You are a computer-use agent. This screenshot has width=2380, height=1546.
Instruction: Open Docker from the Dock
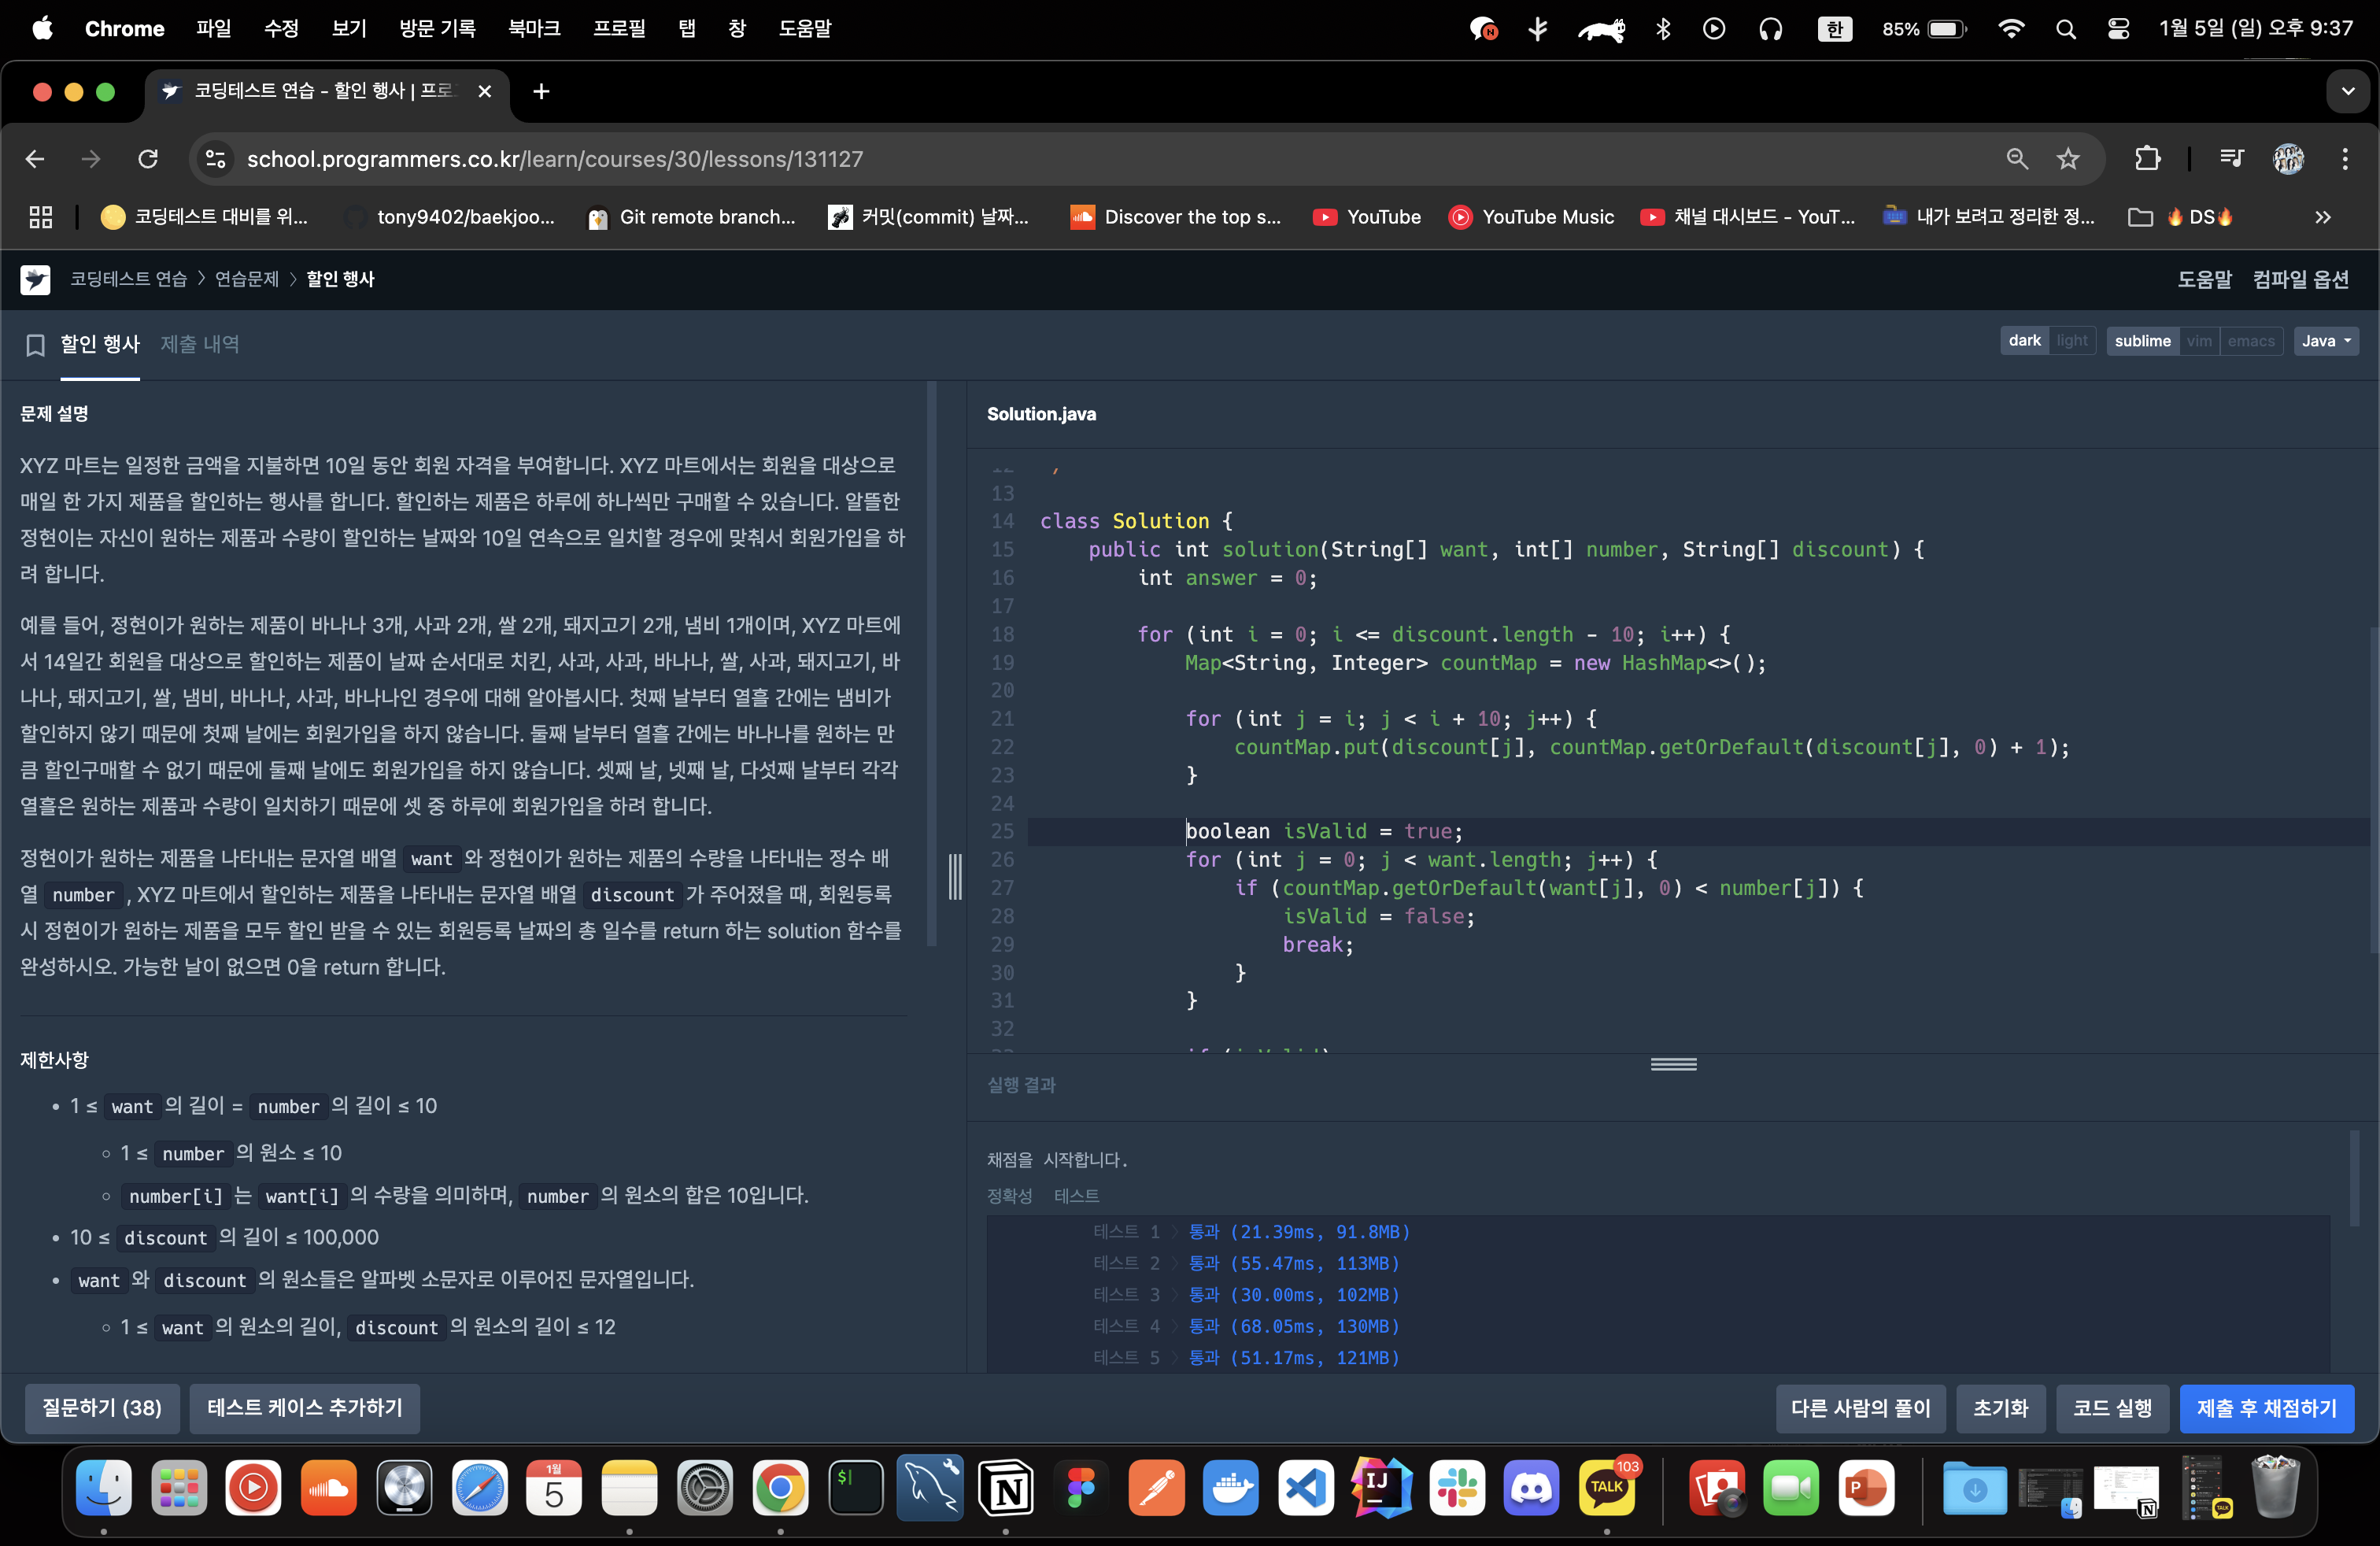pos(1231,1488)
